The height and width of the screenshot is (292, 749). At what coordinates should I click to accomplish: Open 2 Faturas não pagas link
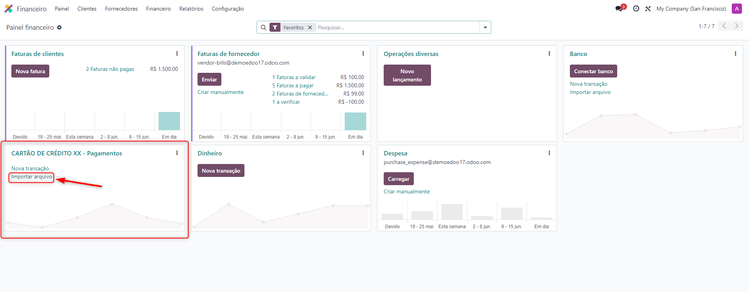point(110,69)
